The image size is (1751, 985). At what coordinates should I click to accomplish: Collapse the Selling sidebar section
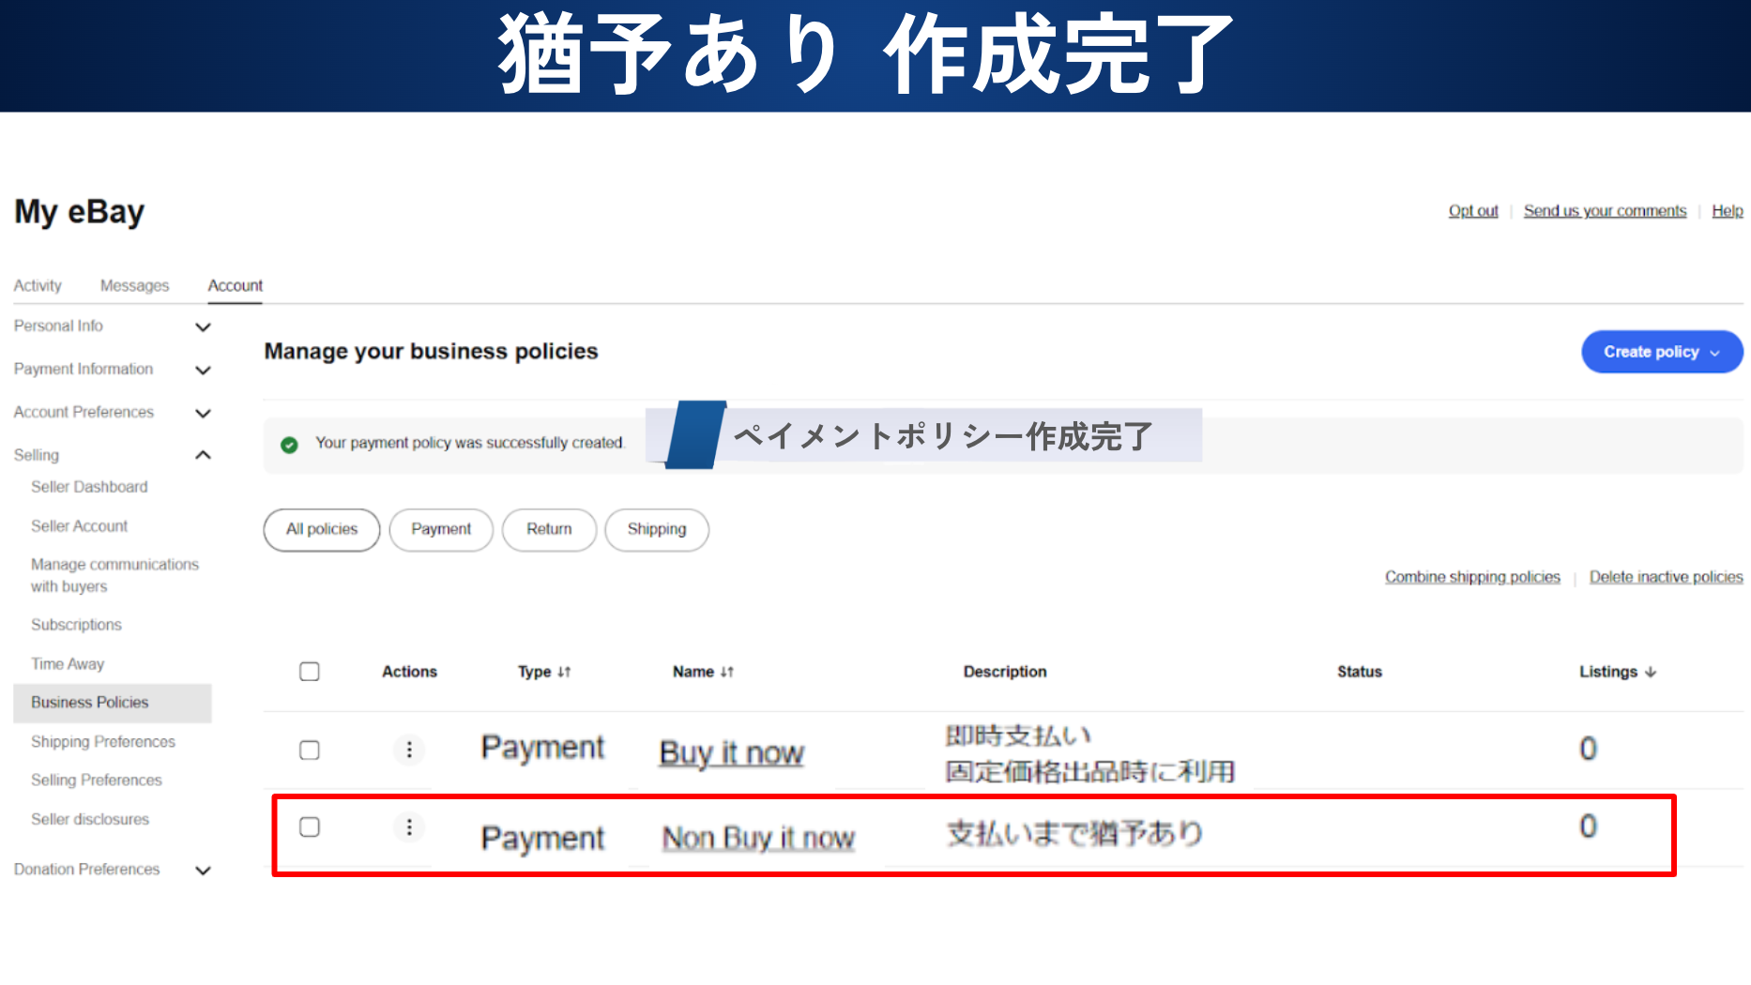[x=203, y=456]
